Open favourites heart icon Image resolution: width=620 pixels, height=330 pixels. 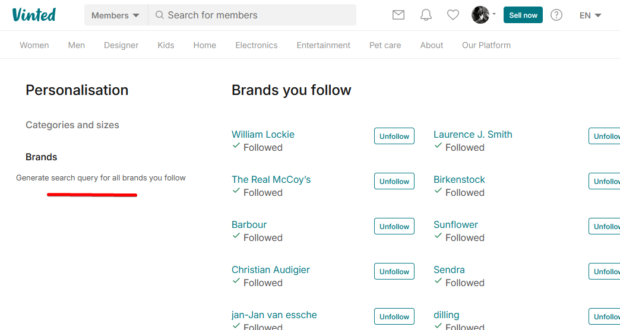point(453,15)
